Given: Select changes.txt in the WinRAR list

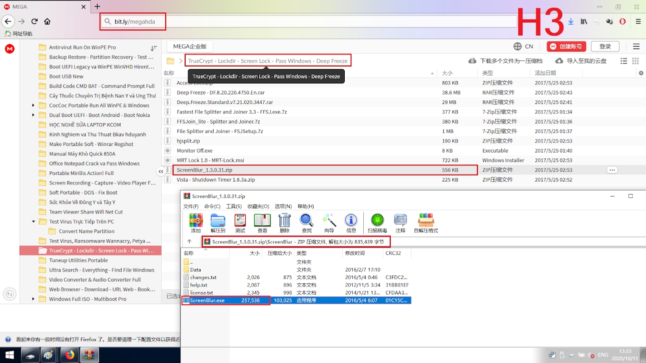Looking at the screenshot, I should pyautogui.click(x=203, y=277).
